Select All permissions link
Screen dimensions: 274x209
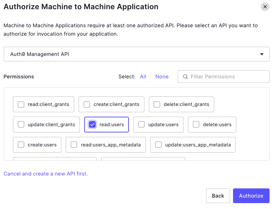[143, 77]
